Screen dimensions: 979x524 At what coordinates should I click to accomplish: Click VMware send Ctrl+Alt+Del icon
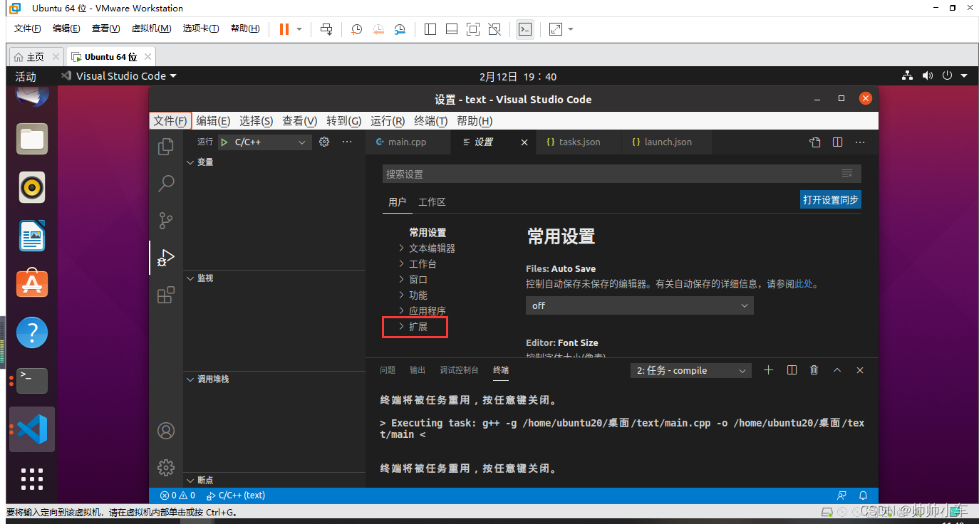click(x=326, y=29)
